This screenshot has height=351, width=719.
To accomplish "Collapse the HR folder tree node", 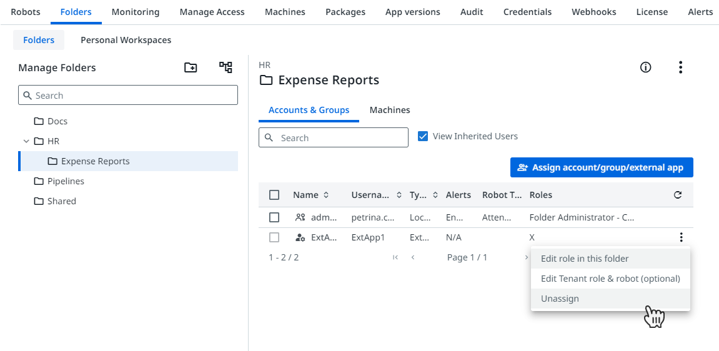I will 26,141.
